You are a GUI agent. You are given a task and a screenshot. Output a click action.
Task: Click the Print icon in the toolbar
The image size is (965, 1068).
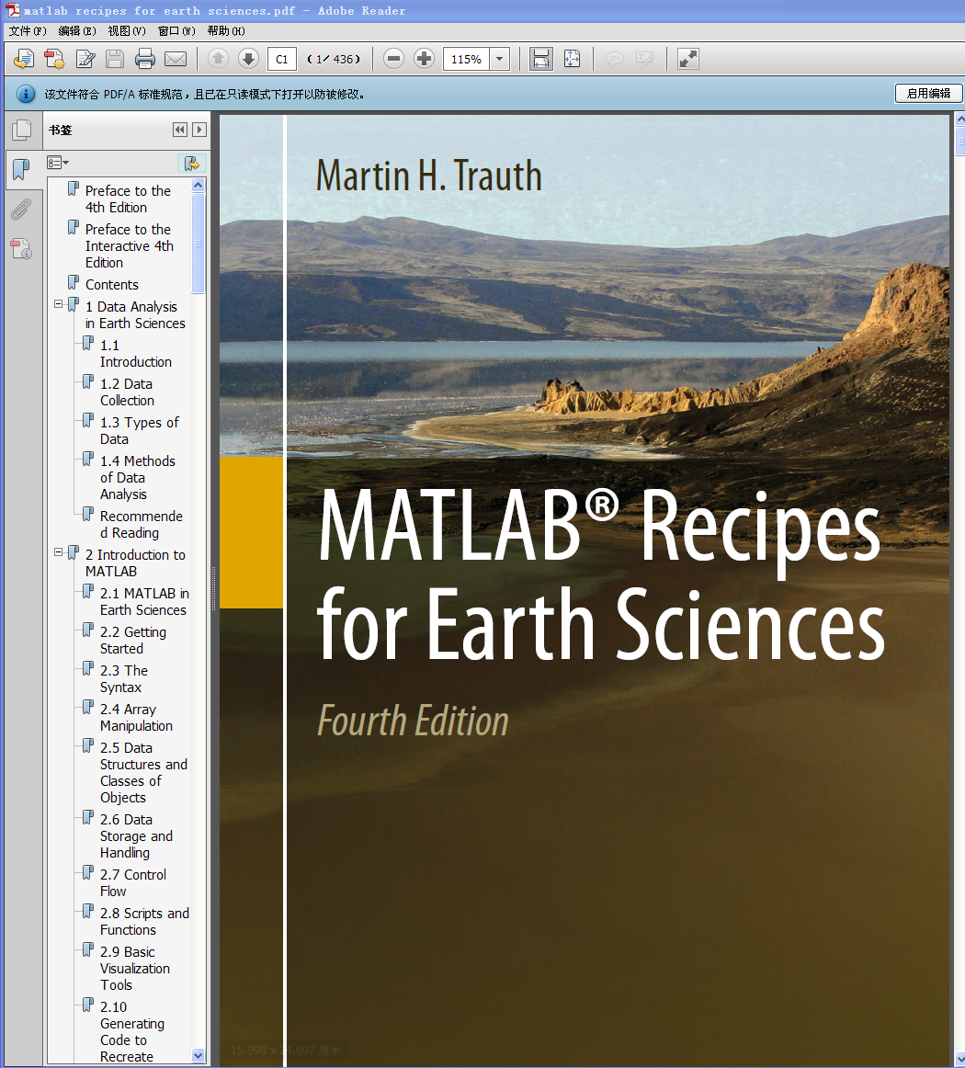tap(144, 60)
